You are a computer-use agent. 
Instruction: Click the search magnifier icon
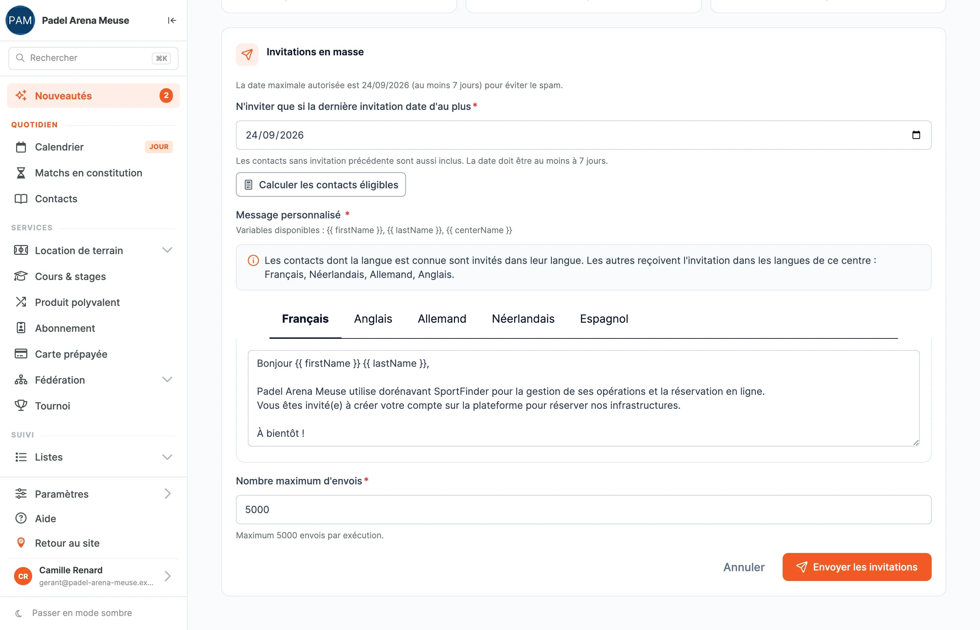tap(20, 58)
